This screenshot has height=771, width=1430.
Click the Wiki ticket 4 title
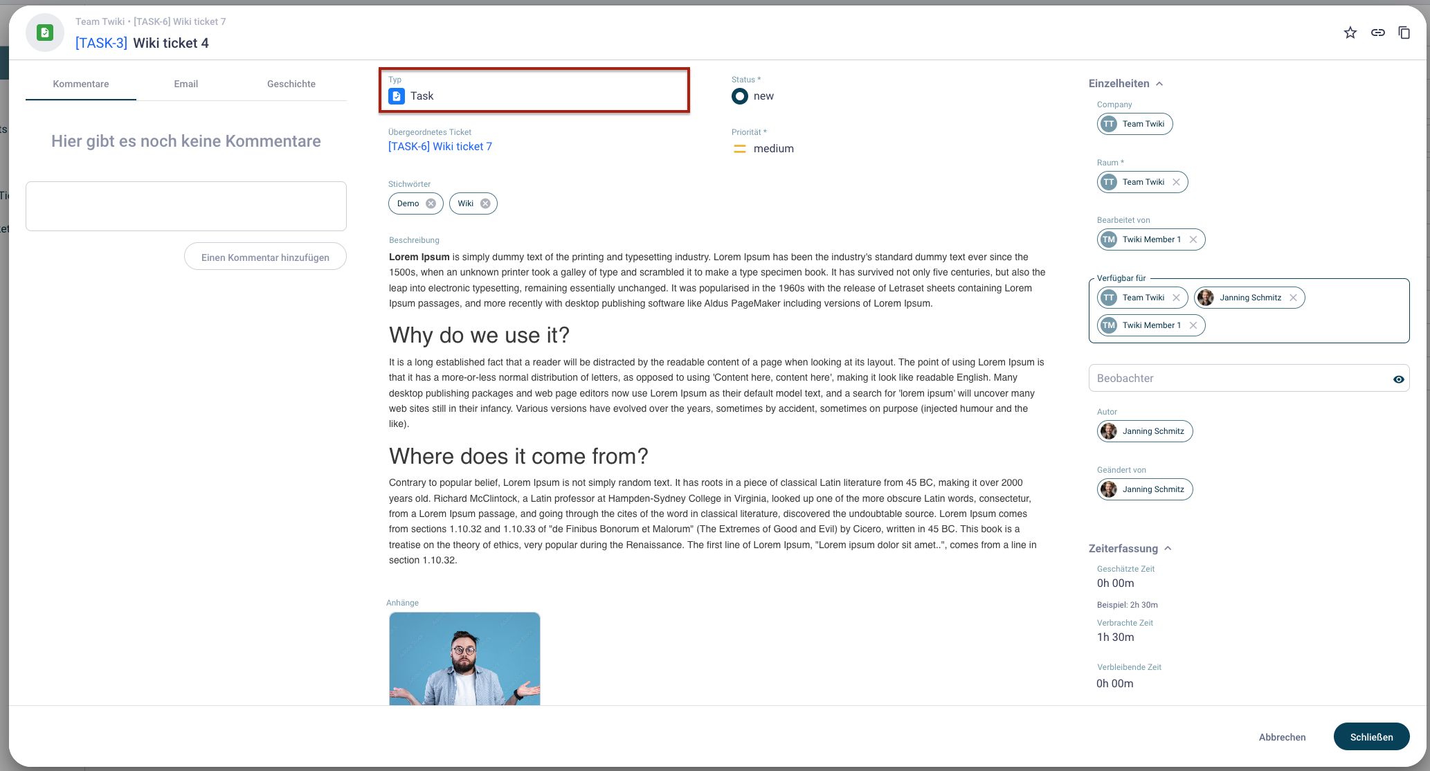[x=171, y=43]
